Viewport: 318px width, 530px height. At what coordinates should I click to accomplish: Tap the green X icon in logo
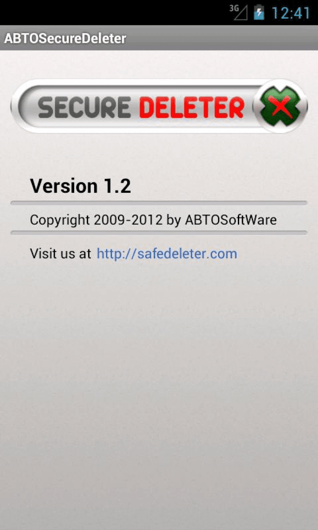coord(280,106)
